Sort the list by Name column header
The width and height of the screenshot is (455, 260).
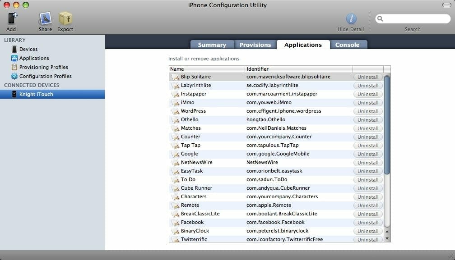coord(207,69)
